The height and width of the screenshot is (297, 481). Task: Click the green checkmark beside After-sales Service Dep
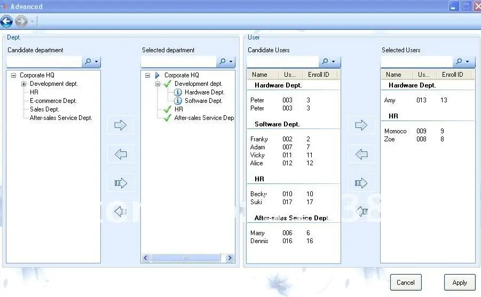[x=168, y=118]
